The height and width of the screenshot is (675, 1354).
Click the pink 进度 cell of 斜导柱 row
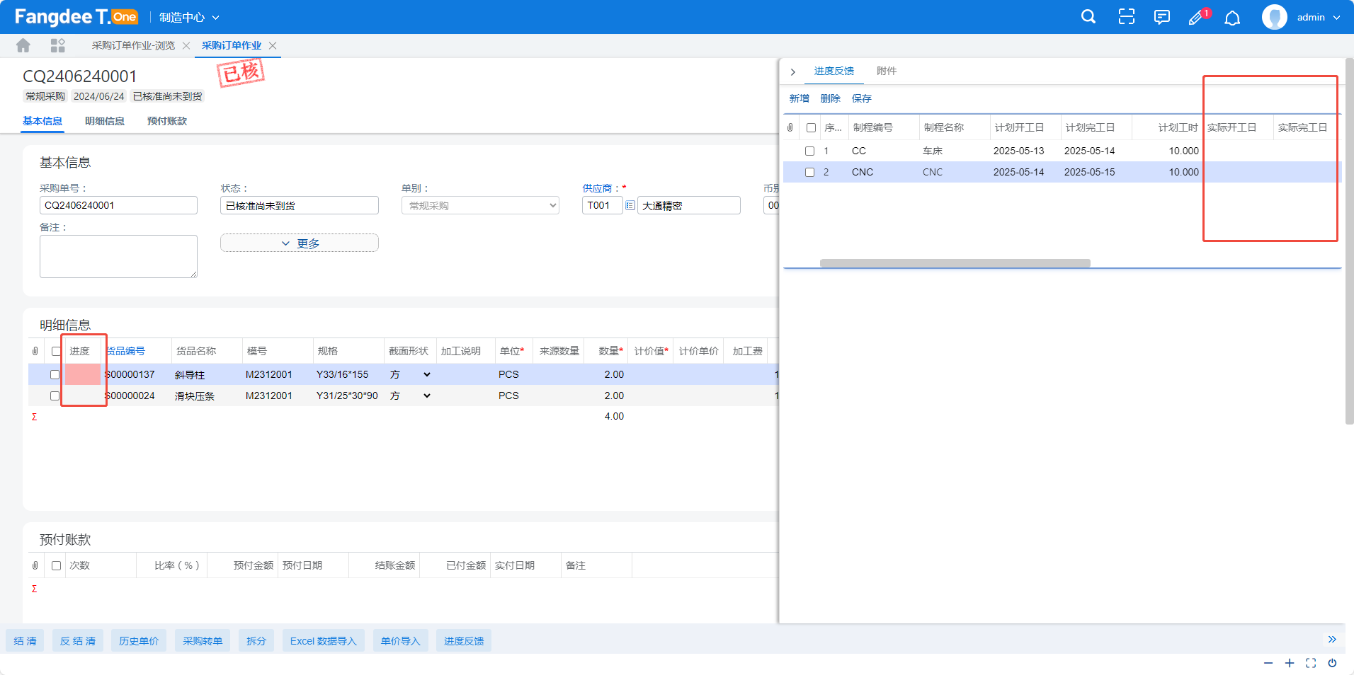(83, 374)
